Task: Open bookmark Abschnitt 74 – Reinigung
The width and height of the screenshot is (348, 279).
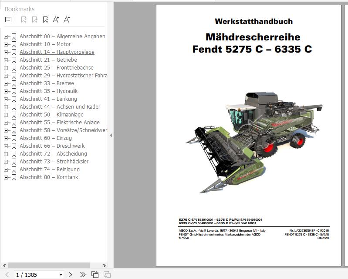Action: tap(50, 169)
